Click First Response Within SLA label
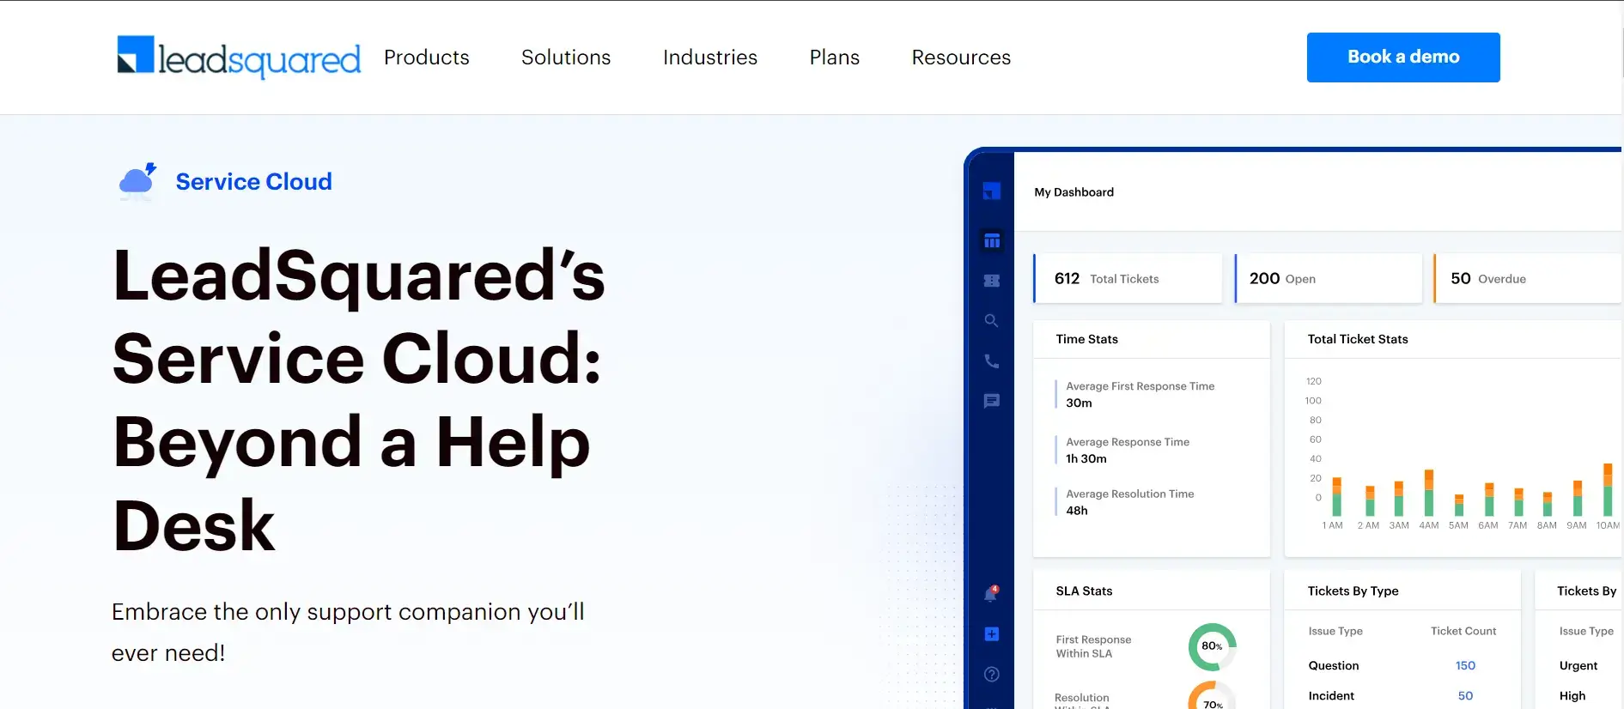The image size is (1624, 709). tap(1093, 646)
